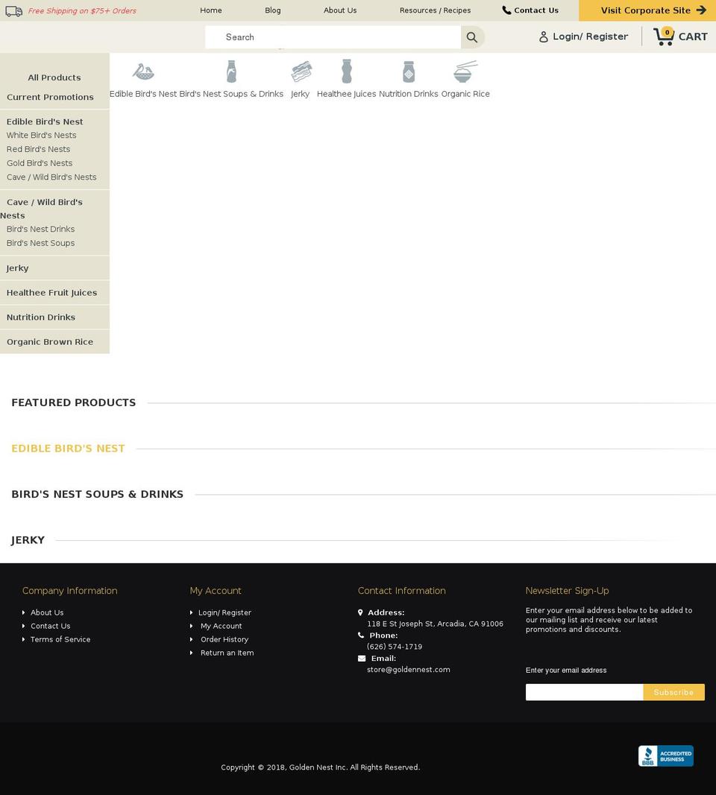Click the delivery truck shipping icon
The width and height of the screenshot is (716, 795).
13,10
